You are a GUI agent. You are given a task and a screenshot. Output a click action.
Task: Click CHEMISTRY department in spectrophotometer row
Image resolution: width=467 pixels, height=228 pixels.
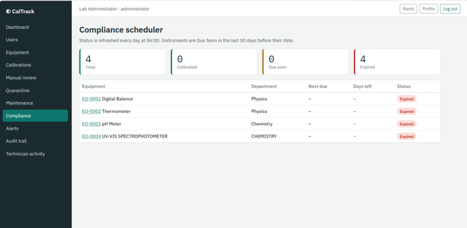point(264,137)
